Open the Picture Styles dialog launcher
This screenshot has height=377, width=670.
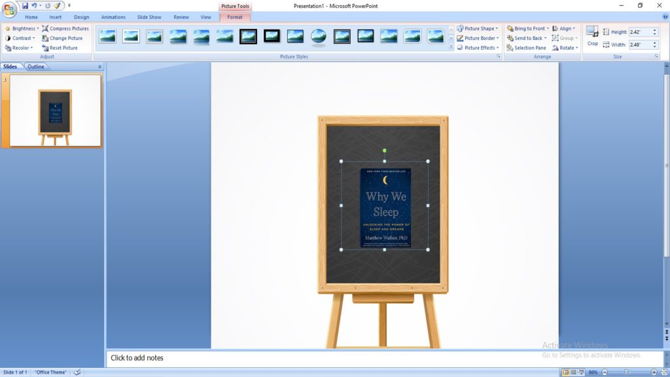[x=498, y=56]
